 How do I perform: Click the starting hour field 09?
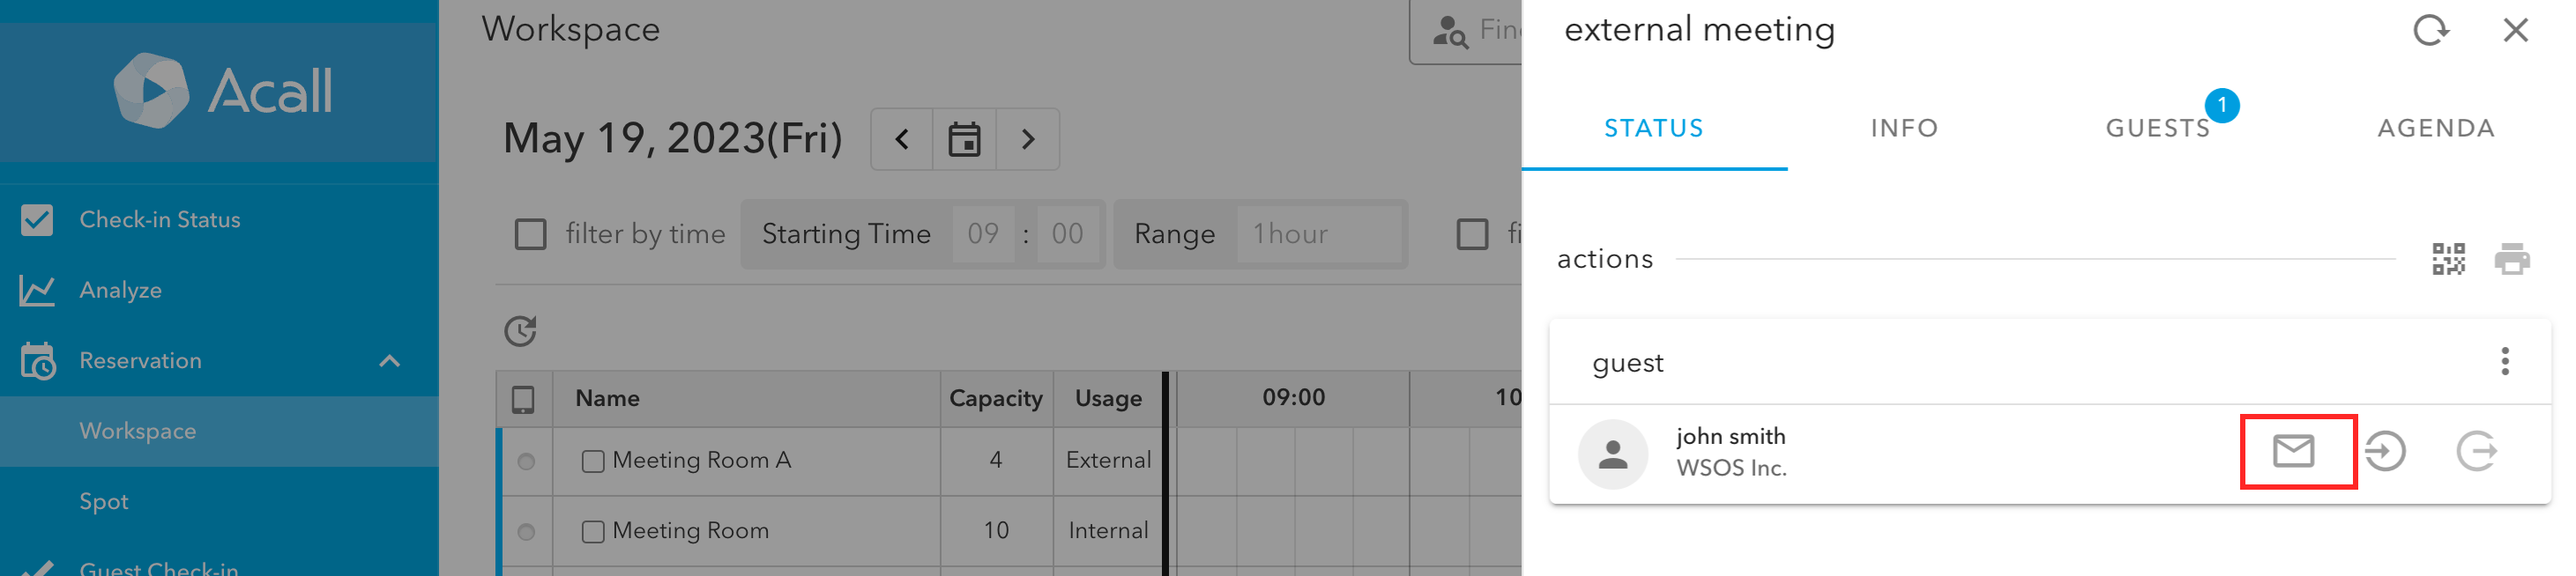point(983,234)
